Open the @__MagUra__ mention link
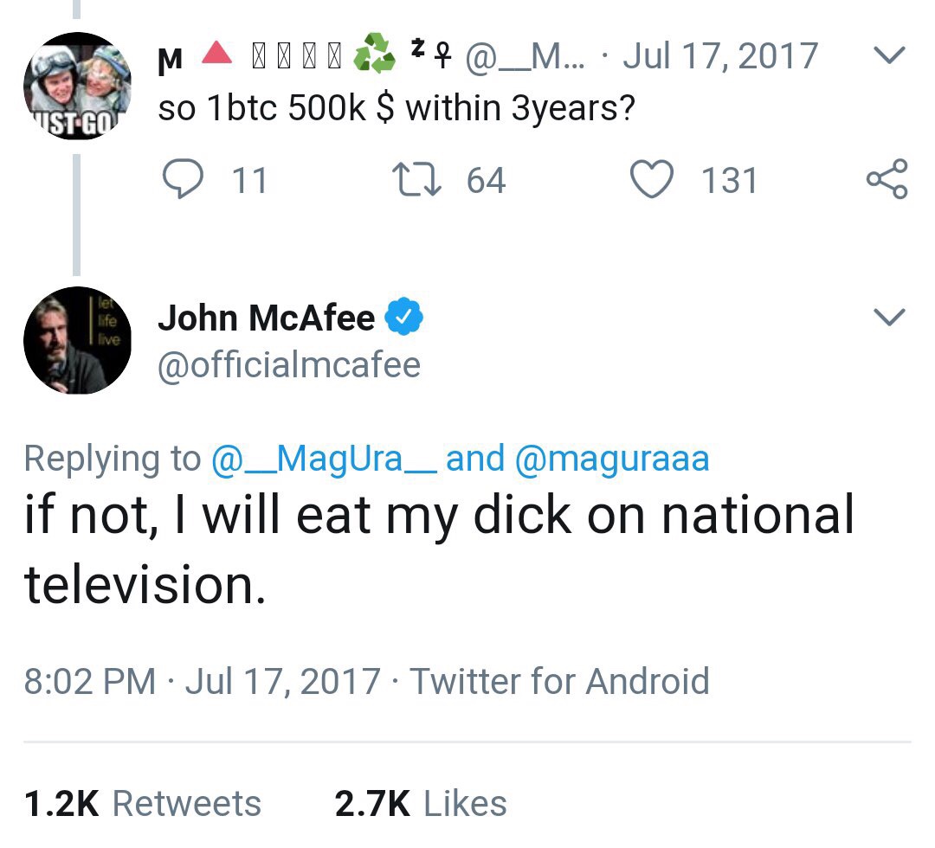The image size is (935, 848). coord(322,458)
